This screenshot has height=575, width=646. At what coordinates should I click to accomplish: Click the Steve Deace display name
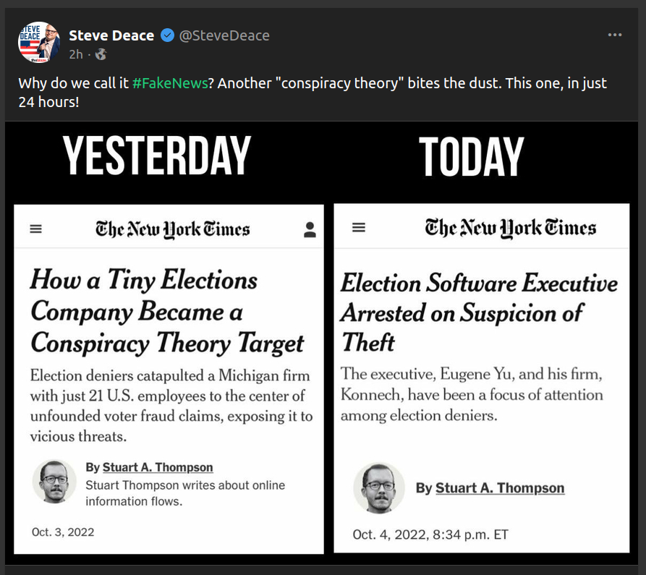pyautogui.click(x=111, y=35)
